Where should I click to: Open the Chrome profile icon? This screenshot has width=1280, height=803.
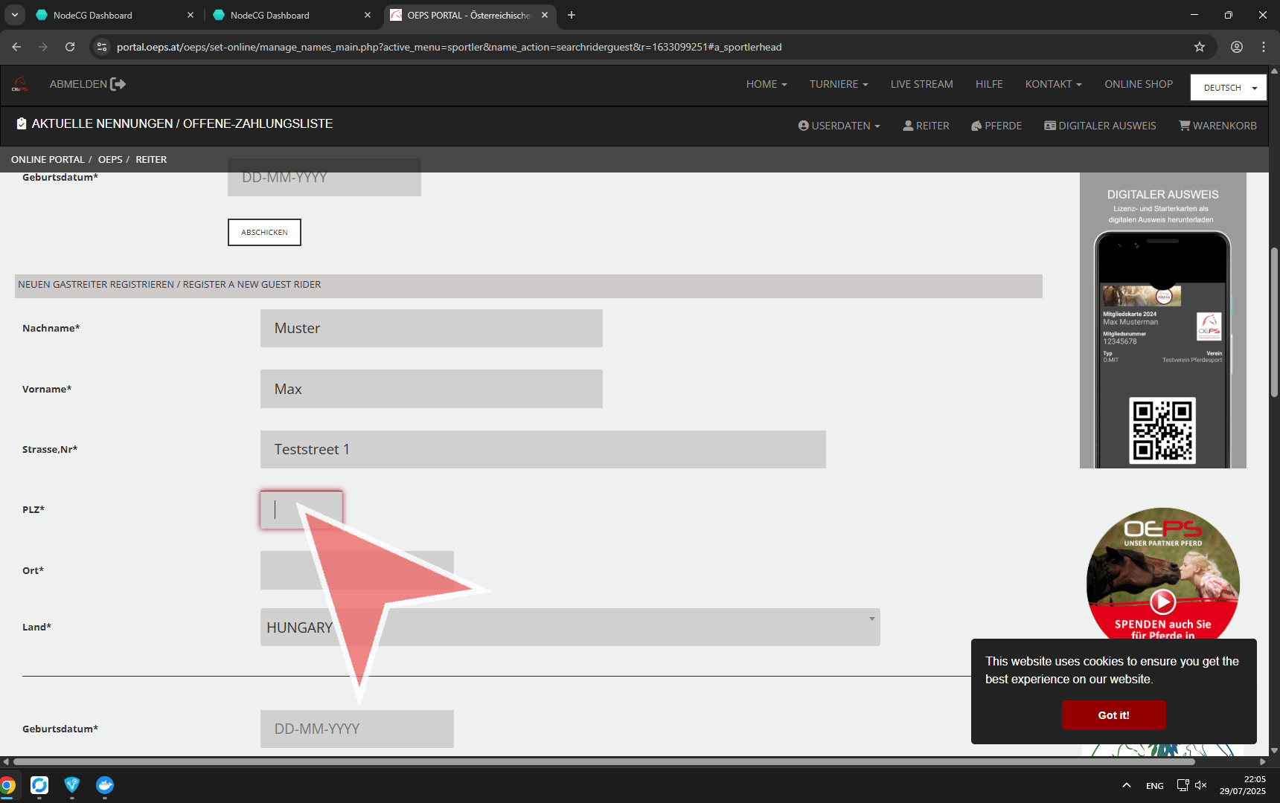pyautogui.click(x=1236, y=47)
